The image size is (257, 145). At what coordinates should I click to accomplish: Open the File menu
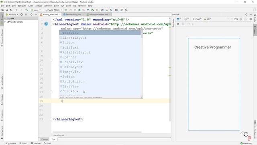[x=3, y=6]
